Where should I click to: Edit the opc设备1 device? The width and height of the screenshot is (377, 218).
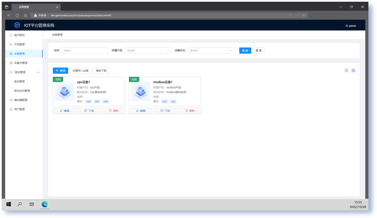(x=64, y=111)
